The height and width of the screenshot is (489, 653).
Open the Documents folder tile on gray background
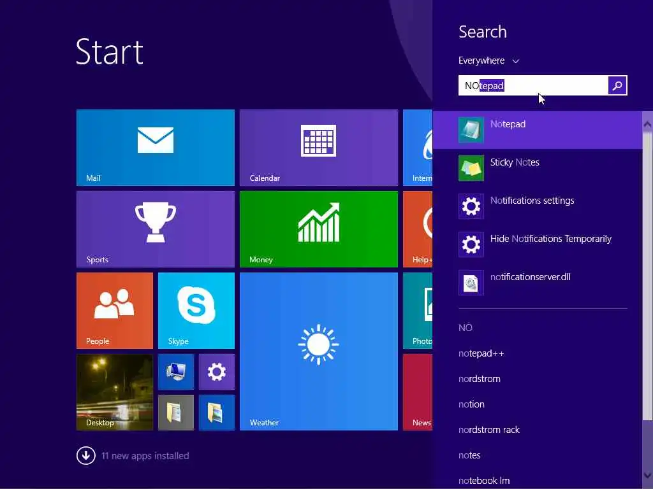(176, 413)
